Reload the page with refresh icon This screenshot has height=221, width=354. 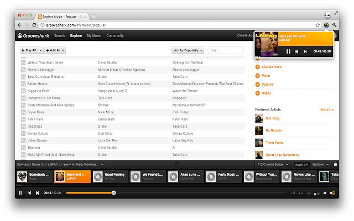coord(34,25)
